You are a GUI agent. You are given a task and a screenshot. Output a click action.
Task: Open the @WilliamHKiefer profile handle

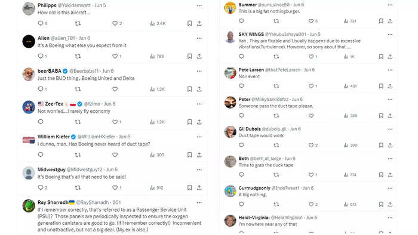click(x=96, y=137)
